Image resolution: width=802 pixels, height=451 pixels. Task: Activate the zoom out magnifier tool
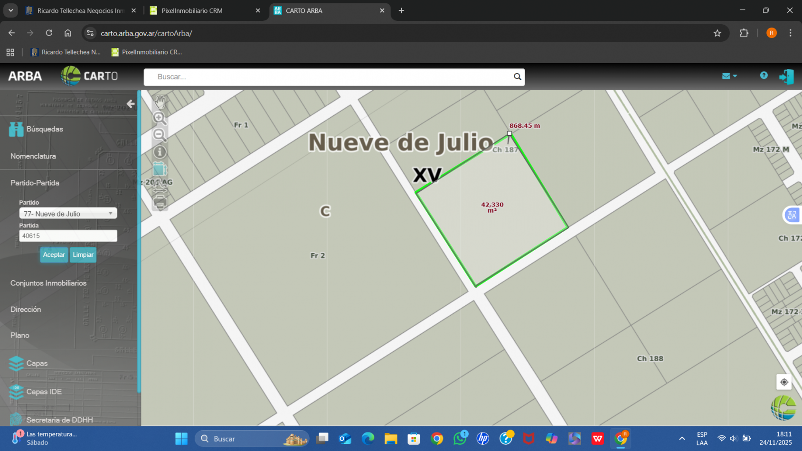160,135
